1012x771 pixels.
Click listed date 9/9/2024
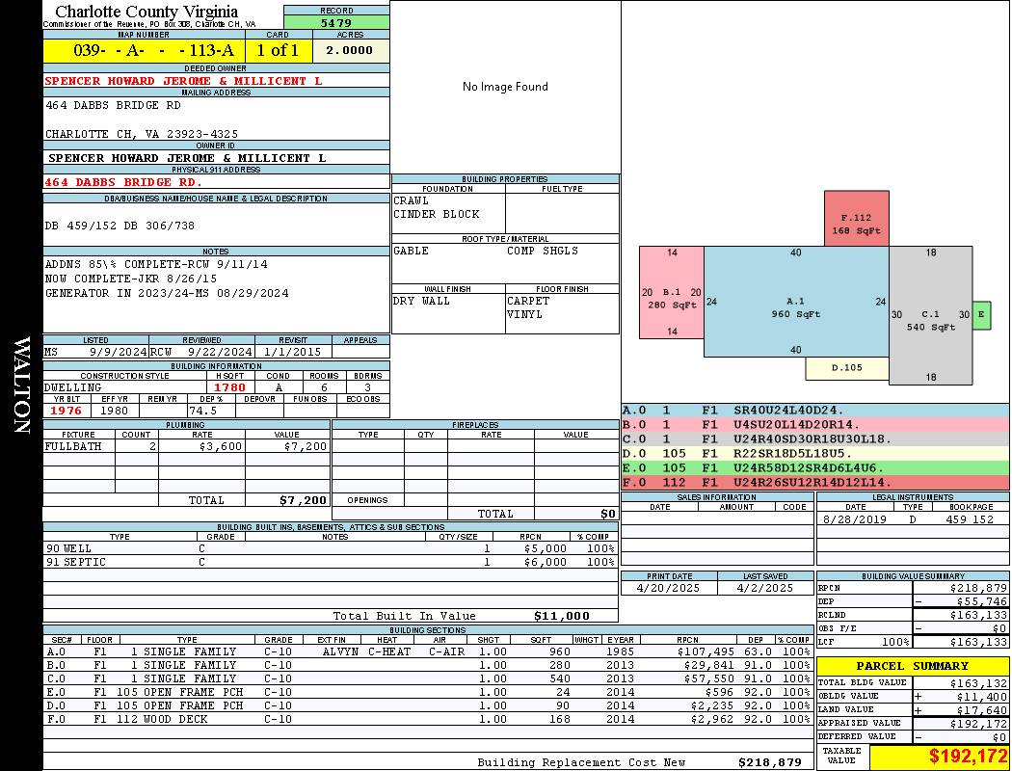[x=119, y=353]
